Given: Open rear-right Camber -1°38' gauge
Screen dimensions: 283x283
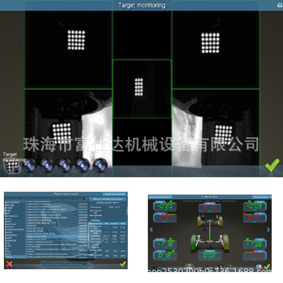Looking at the screenshot, I should coord(255,244).
